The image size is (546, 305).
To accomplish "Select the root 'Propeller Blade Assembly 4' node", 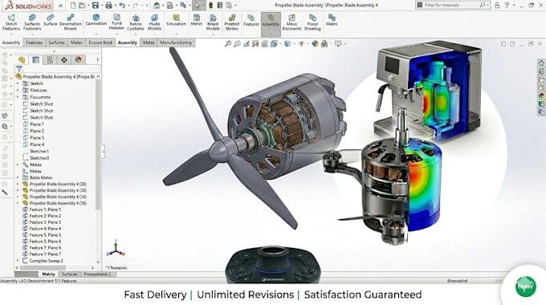I will pos(55,76).
